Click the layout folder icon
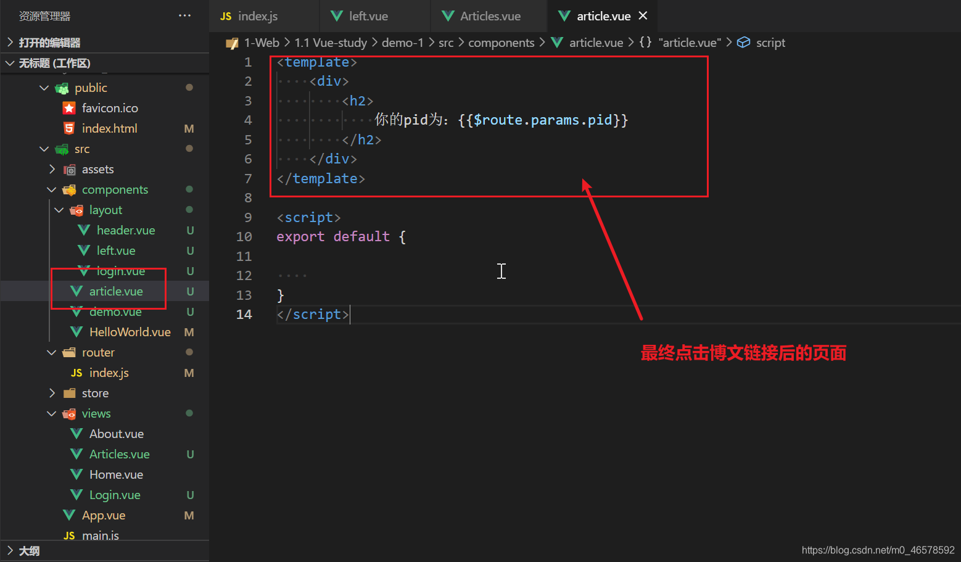961x562 pixels. pos(76,210)
